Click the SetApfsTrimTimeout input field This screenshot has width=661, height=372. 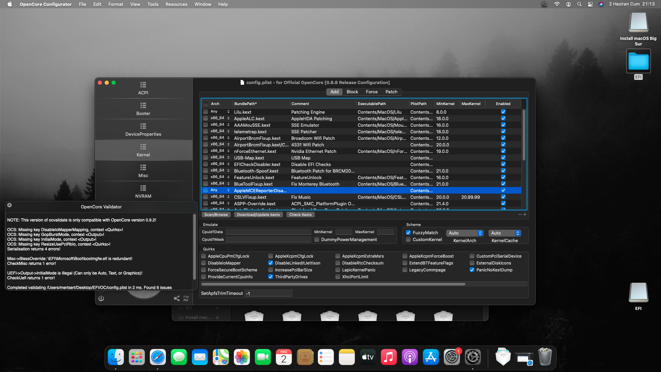pos(269,293)
